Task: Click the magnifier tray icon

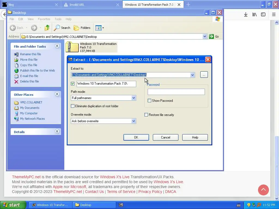Action: [259, 205]
